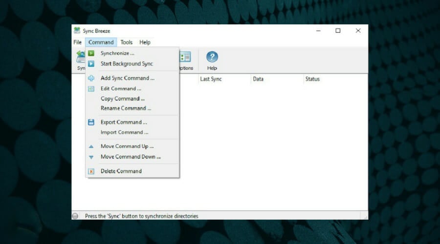The height and width of the screenshot is (244, 440).
Task: Select Start Background Sync menu entry
Action: (x=127, y=64)
